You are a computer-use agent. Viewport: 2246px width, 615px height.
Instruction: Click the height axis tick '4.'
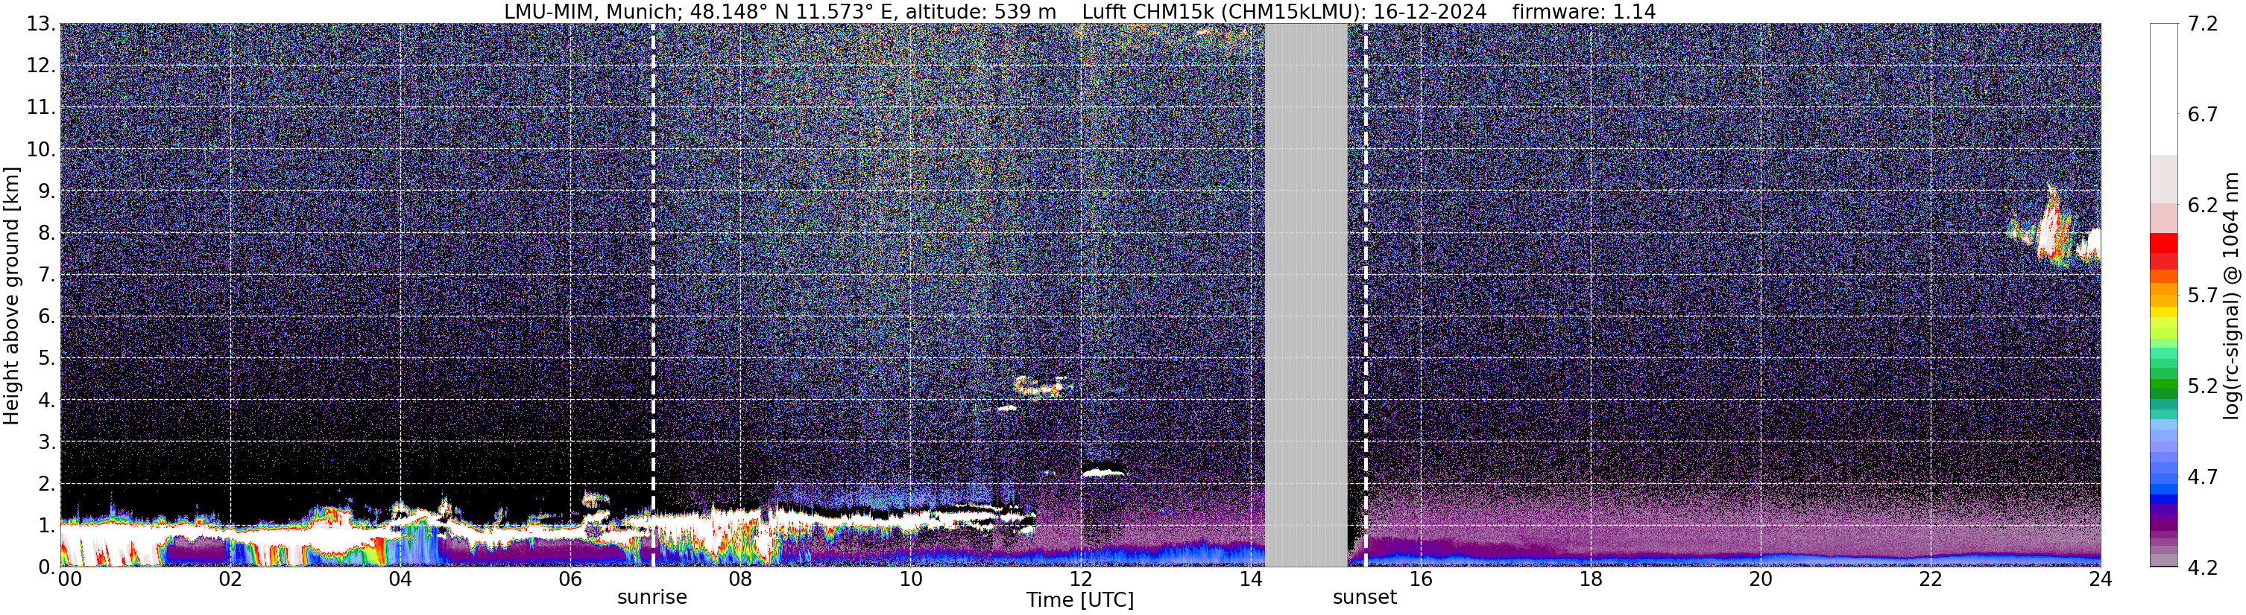[x=47, y=401]
